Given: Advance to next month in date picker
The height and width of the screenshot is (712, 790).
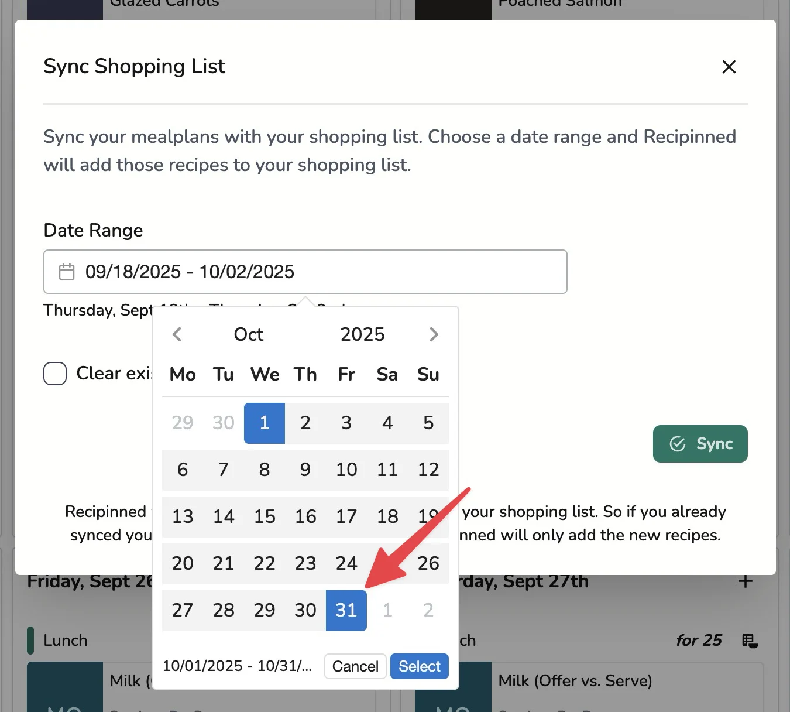Looking at the screenshot, I should point(434,334).
